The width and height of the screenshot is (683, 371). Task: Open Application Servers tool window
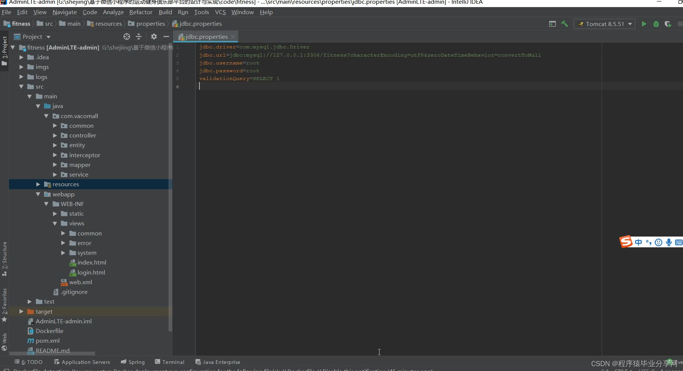point(82,362)
